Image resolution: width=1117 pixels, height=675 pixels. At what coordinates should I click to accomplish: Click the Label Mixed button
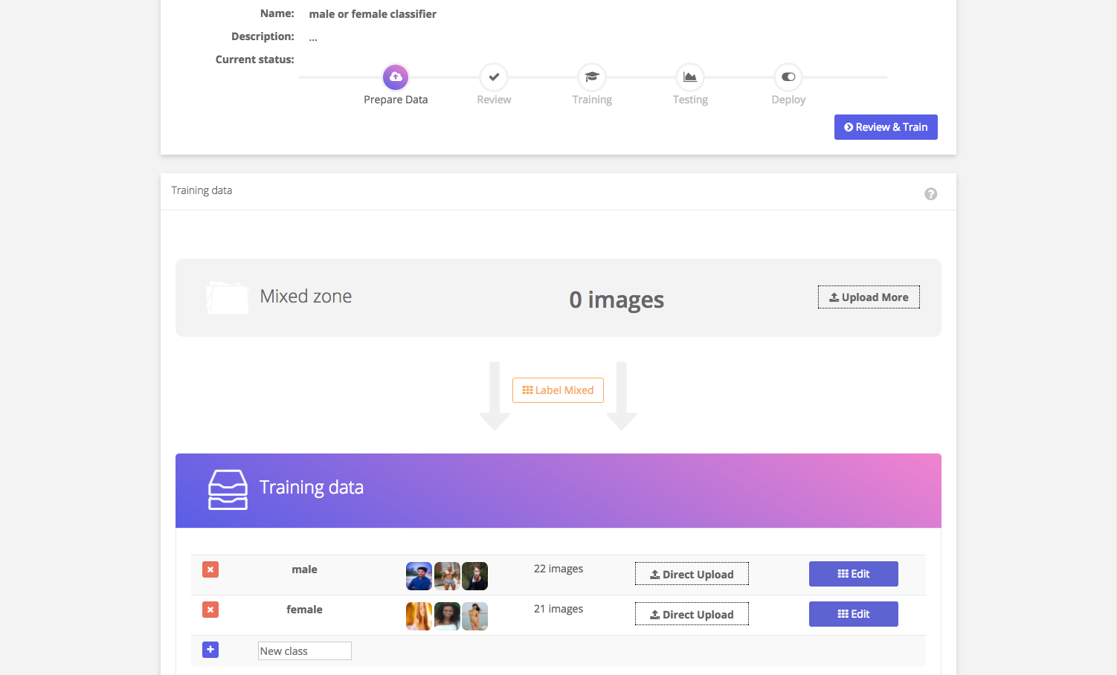pos(558,390)
